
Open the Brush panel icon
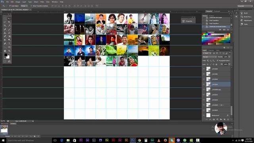[242, 13]
